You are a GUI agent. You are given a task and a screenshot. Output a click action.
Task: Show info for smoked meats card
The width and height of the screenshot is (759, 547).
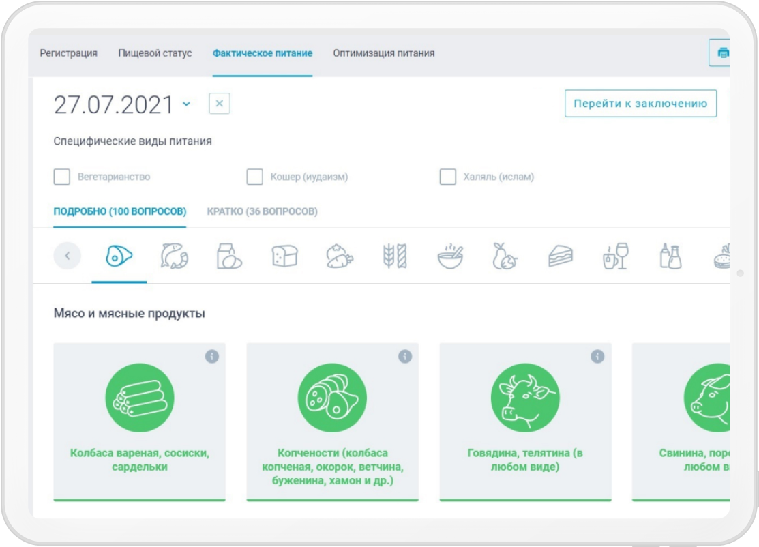pos(405,357)
